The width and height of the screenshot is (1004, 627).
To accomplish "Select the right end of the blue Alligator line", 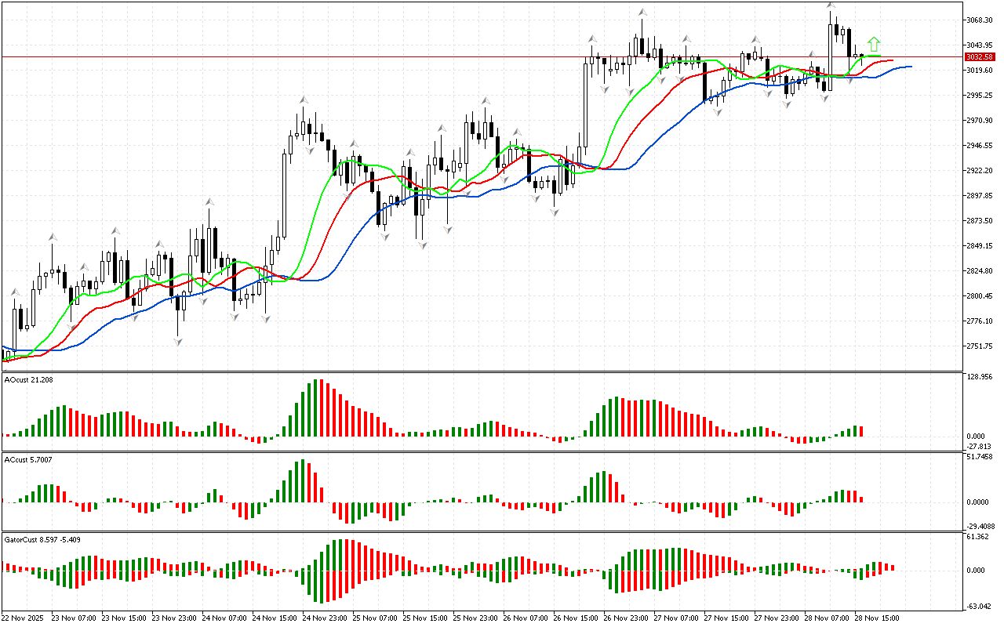I will click(910, 67).
